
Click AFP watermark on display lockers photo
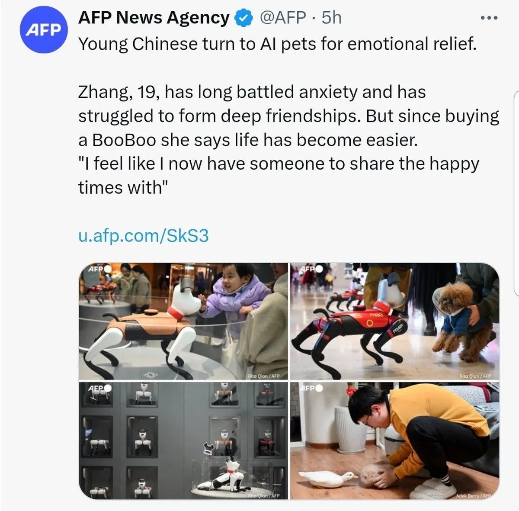click(x=99, y=388)
